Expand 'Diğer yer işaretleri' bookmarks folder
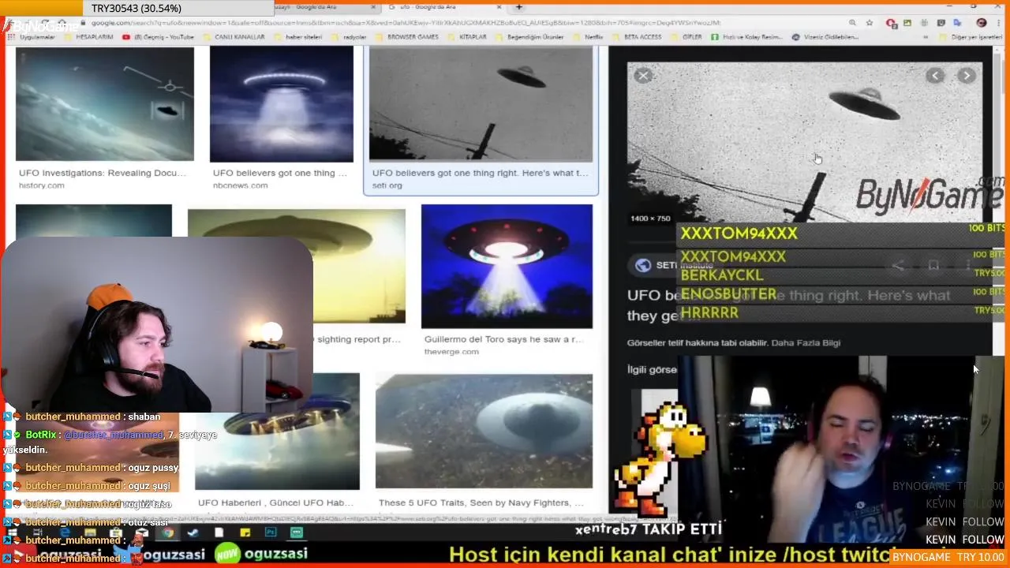 point(971,37)
